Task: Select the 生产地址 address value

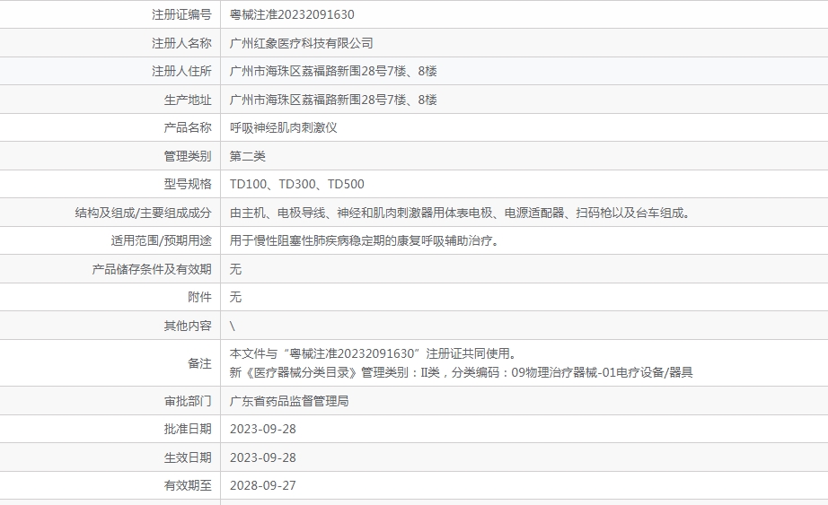Action: coord(333,100)
